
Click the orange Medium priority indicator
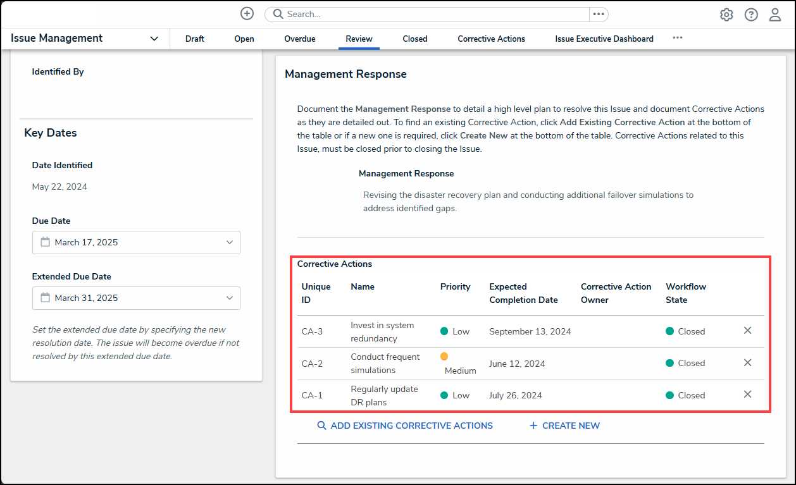(x=444, y=357)
